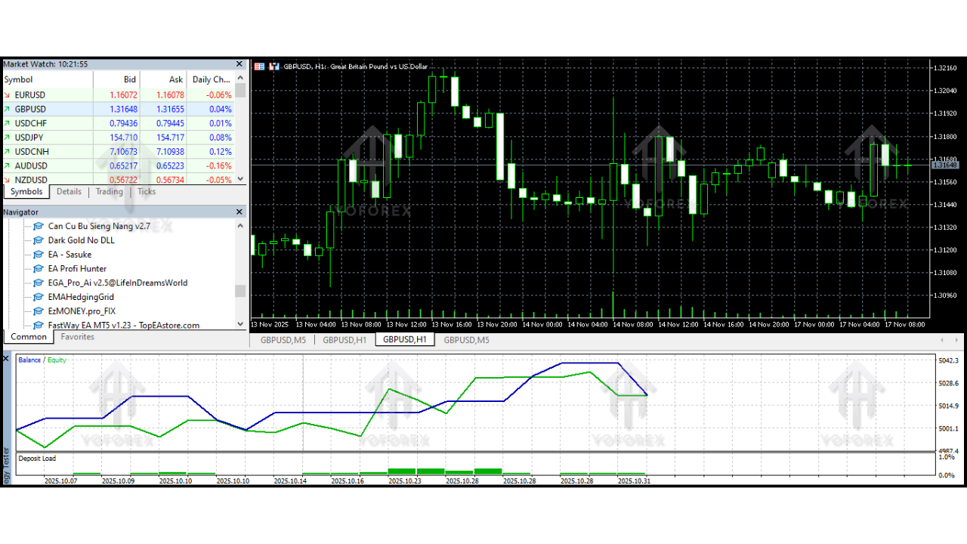
Task: Click the one-click trading icon in chart header
Action: [x=273, y=66]
